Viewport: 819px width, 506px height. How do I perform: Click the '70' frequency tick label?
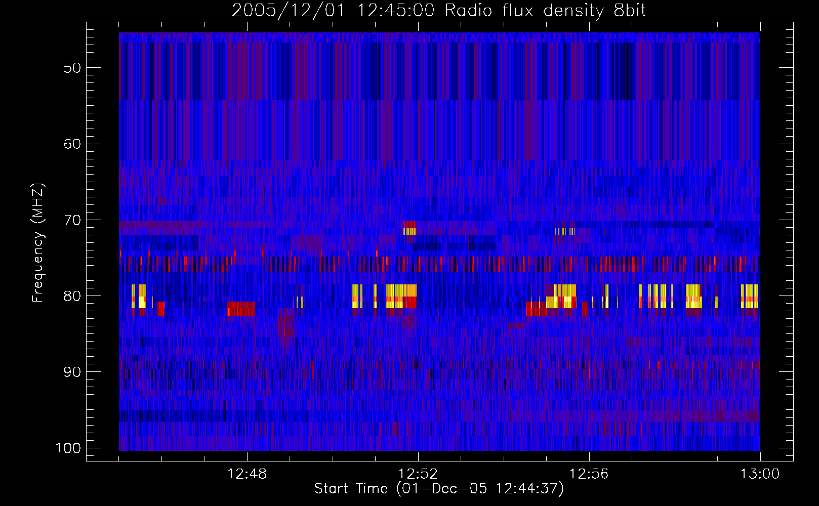(72, 220)
